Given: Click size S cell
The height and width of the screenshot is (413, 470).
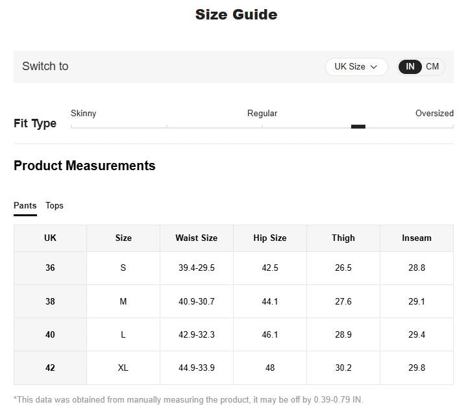Looking at the screenshot, I should pos(123,268).
